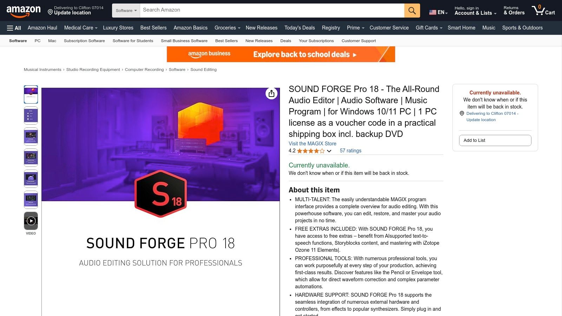Select the first product image thumbnail
The height and width of the screenshot is (316, 562).
pos(31,94)
